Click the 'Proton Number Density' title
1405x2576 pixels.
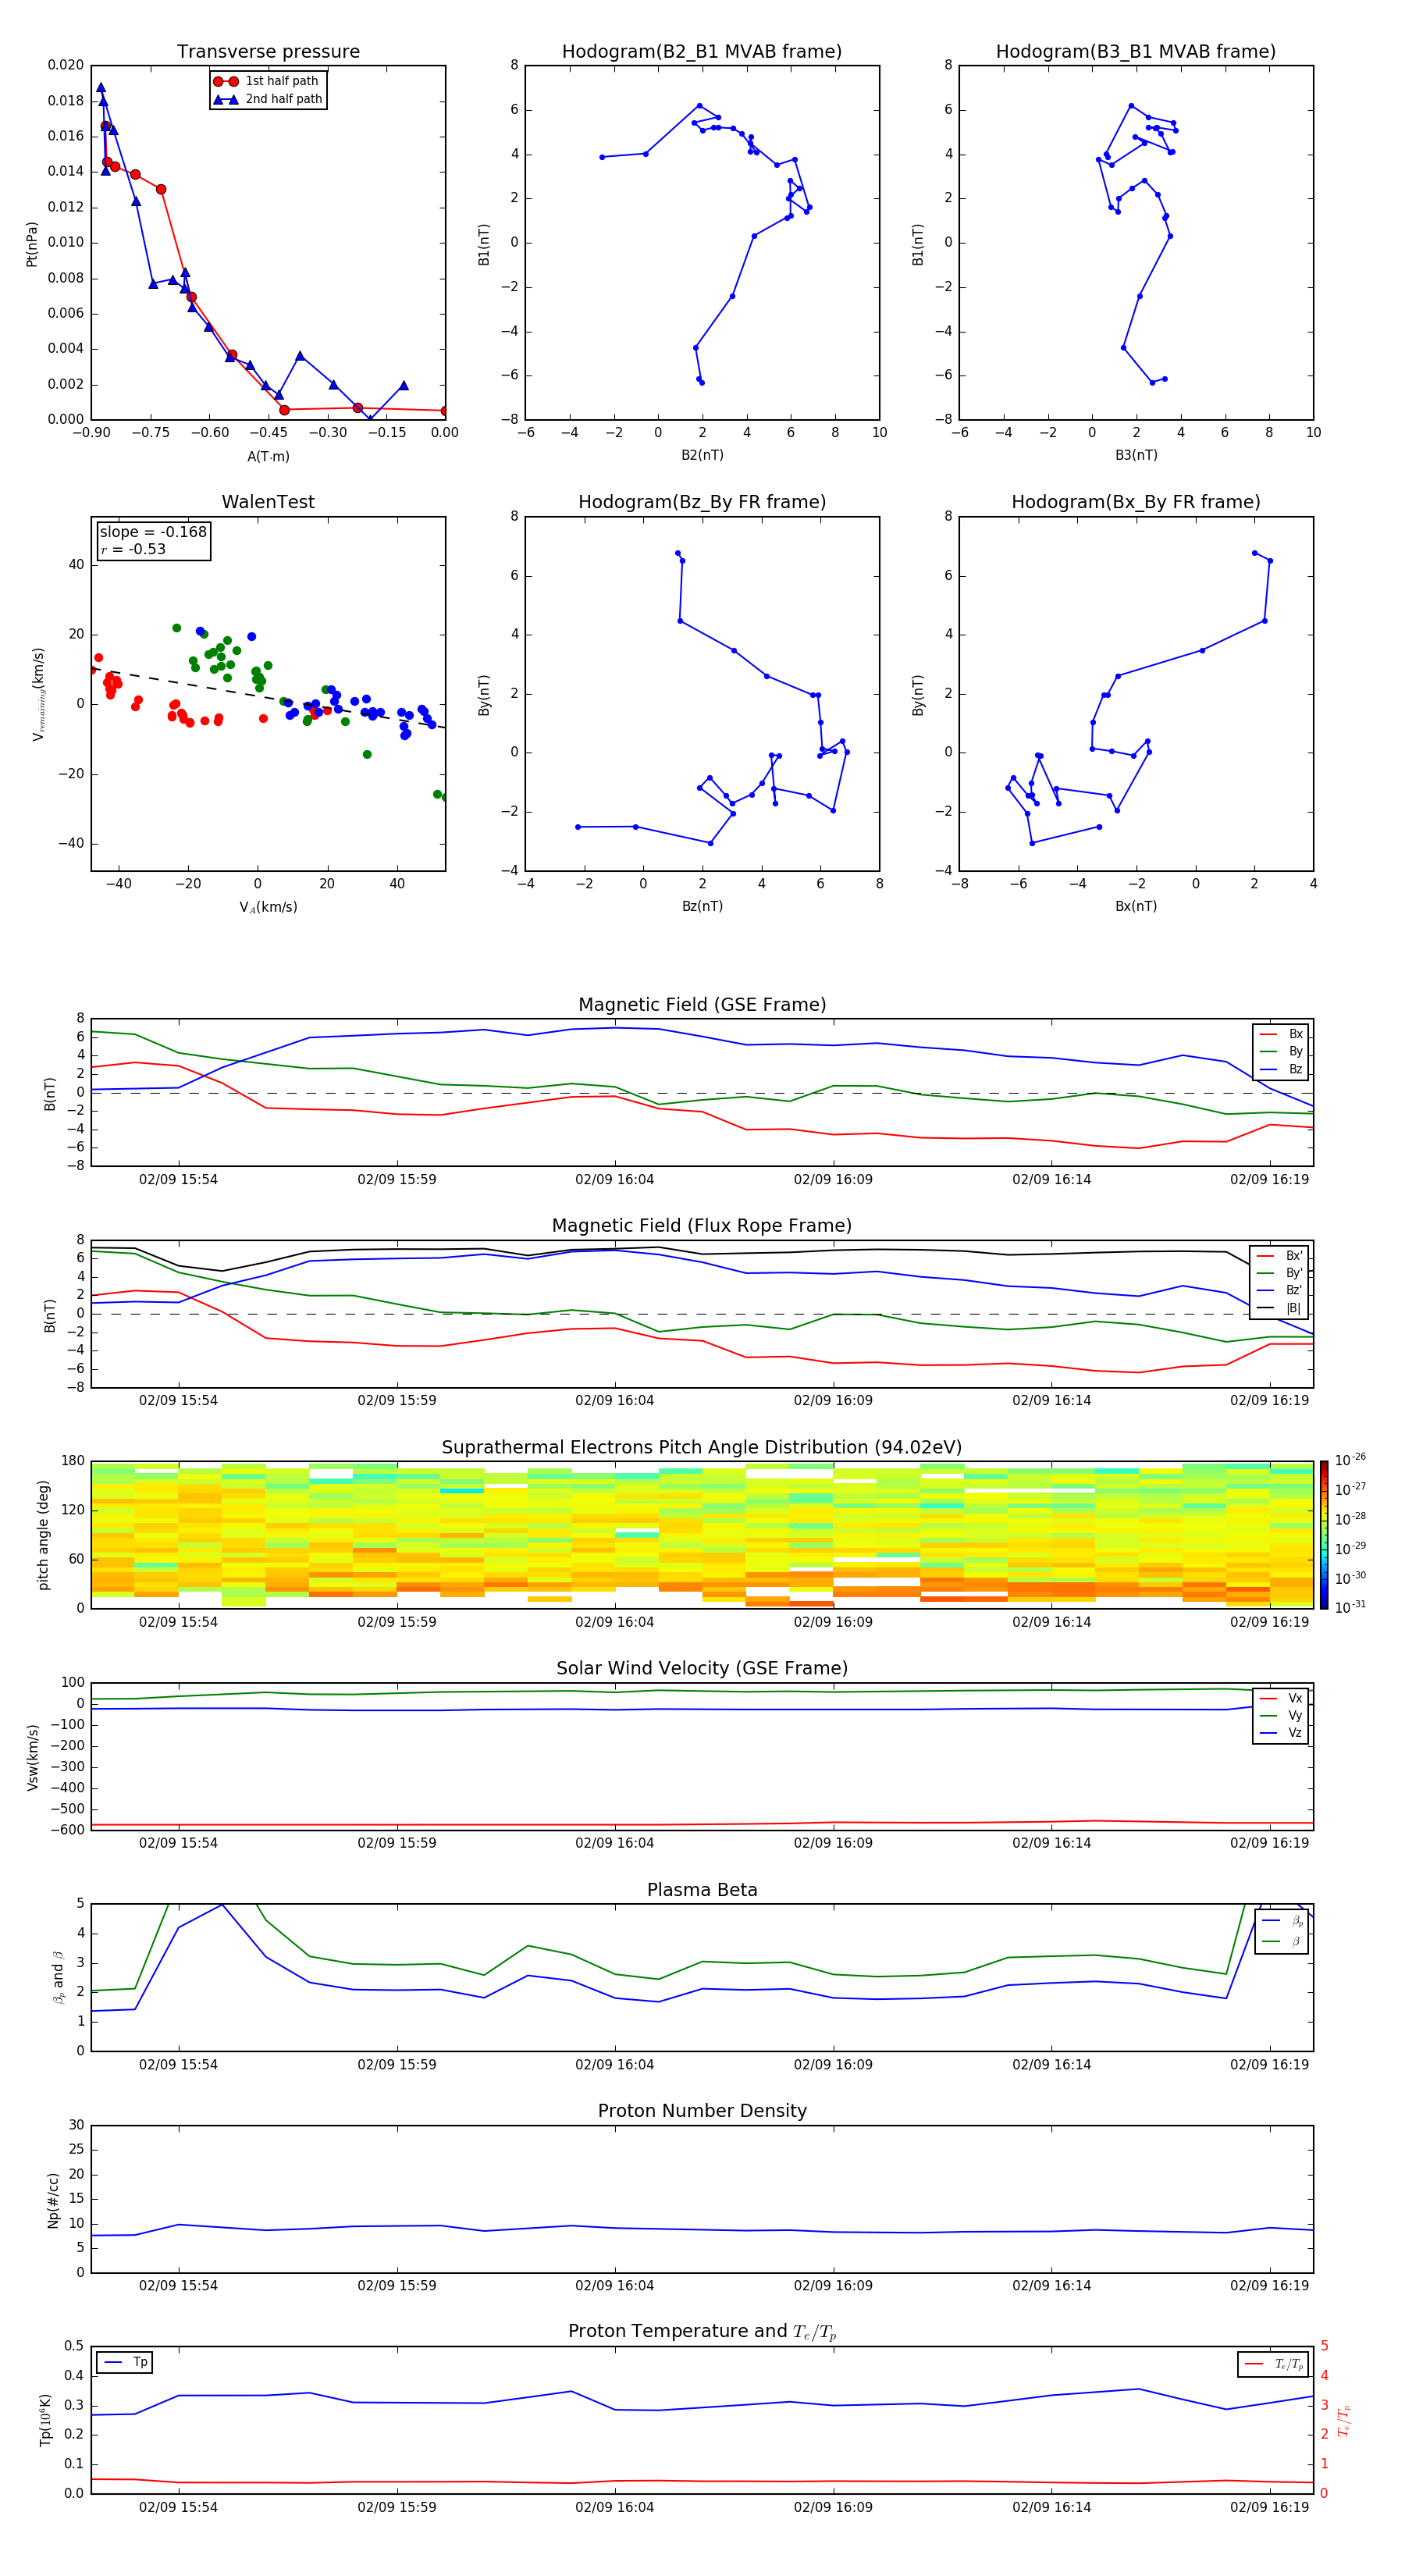702,2111
